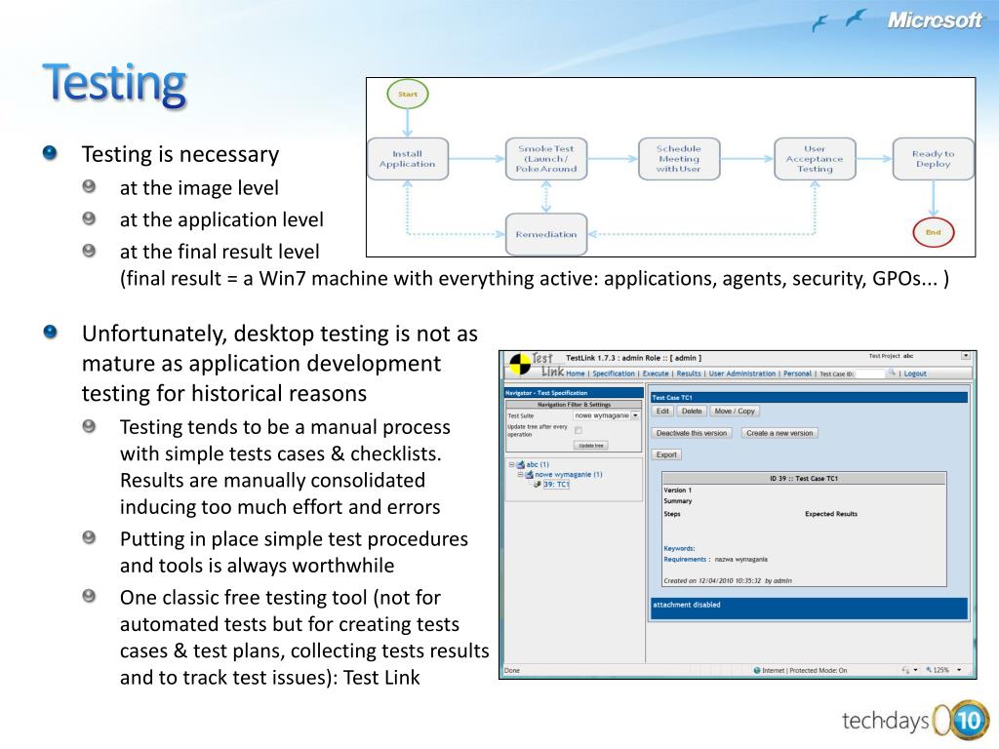Viewport: 999px width, 749px height.
Task: Click the 'Version 1' text
Action: [x=677, y=491]
